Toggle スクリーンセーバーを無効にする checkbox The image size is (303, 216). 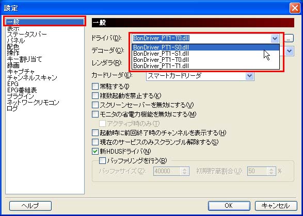click(95, 105)
